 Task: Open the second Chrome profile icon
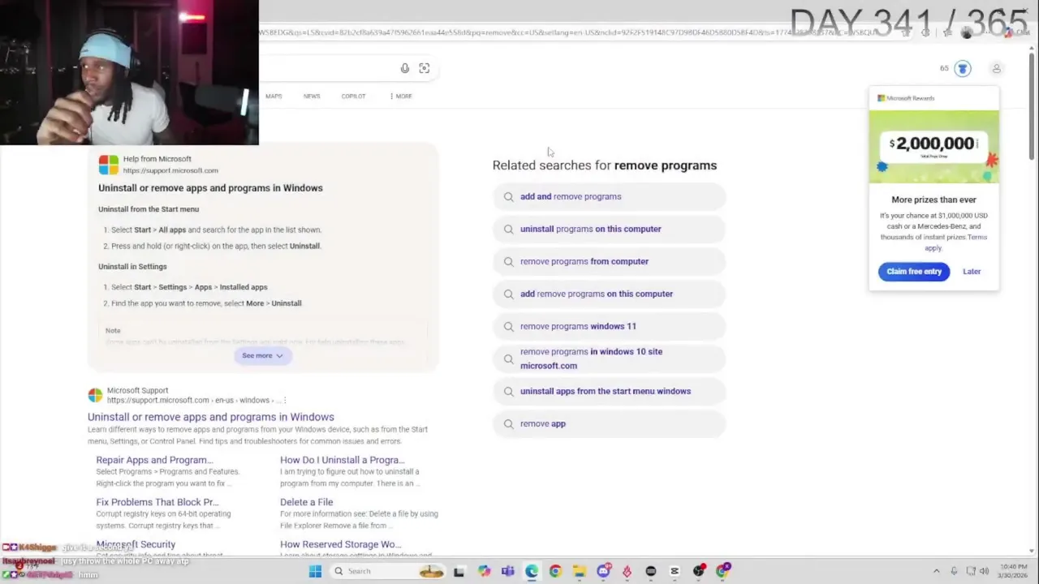tap(722, 571)
